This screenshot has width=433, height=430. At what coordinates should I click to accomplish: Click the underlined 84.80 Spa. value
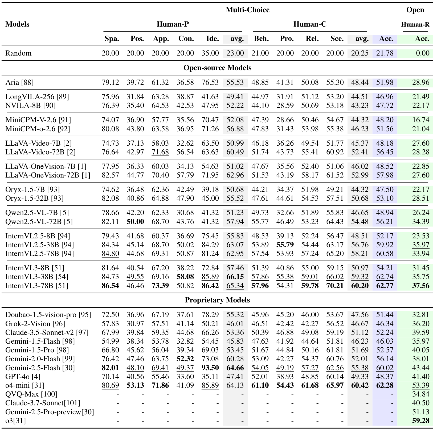[110, 254]
